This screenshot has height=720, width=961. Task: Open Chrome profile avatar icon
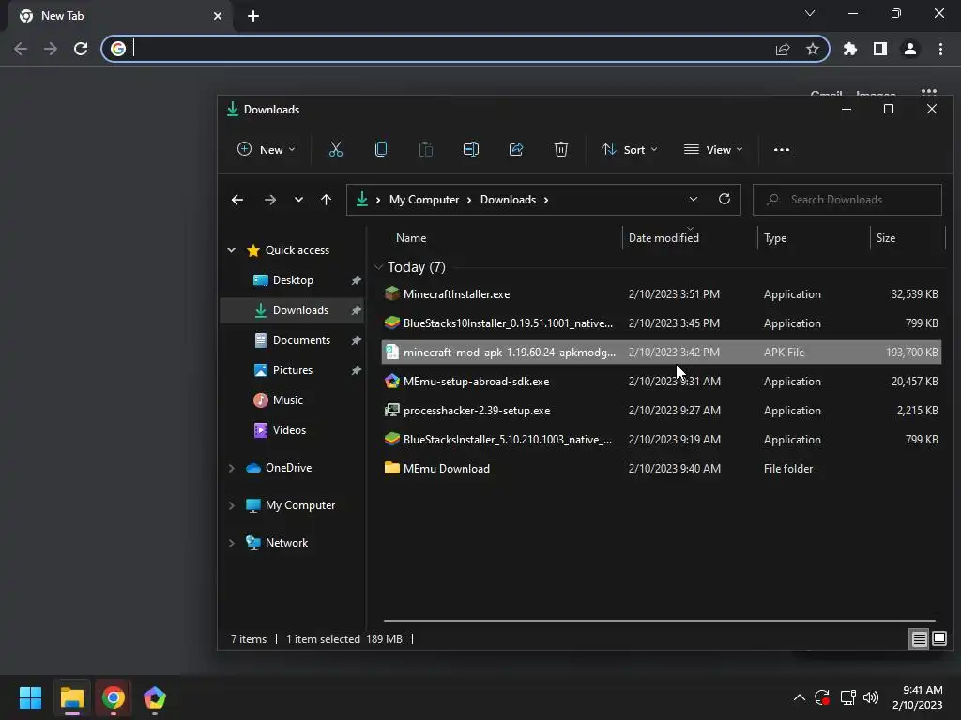(x=910, y=49)
